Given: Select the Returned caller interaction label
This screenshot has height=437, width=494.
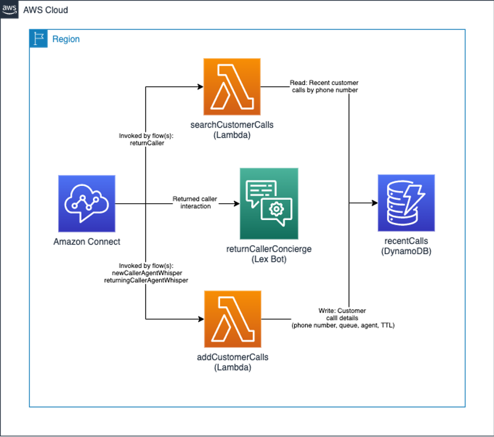Looking at the screenshot, I should pos(195,201).
